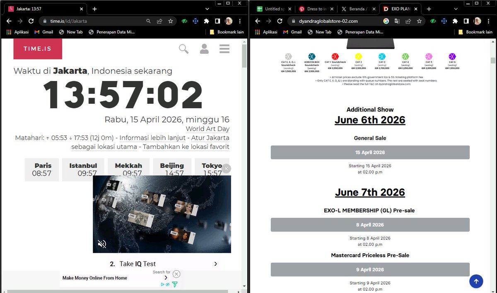
Task: Toggle the side panel in the left window
Action: pyautogui.click(x=217, y=21)
